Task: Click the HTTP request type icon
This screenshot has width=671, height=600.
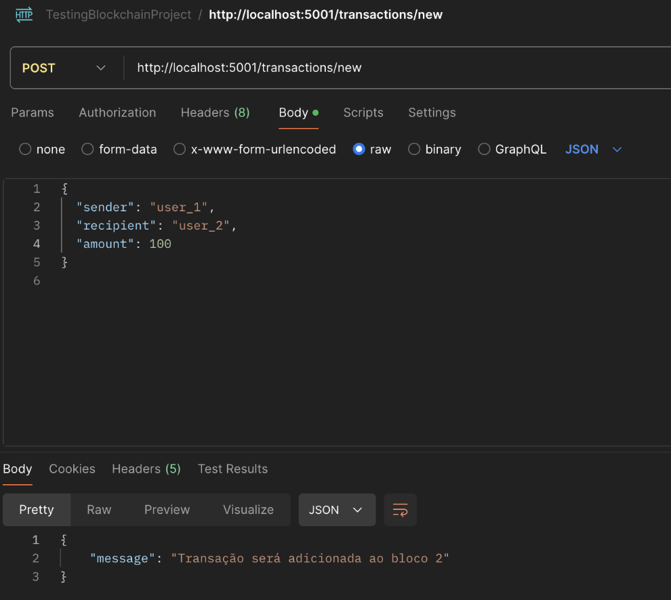Action: tap(24, 14)
